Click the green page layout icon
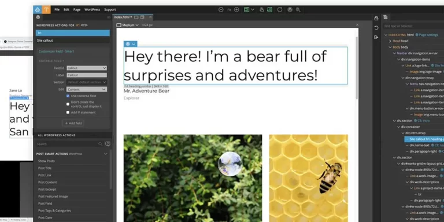Image resolution: width=444 pixels, height=222 pixels. tap(247, 10)
